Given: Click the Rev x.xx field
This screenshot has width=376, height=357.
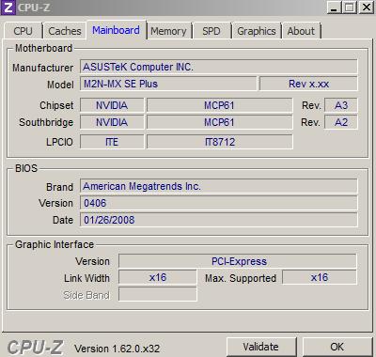Looking at the screenshot, I should point(308,84).
